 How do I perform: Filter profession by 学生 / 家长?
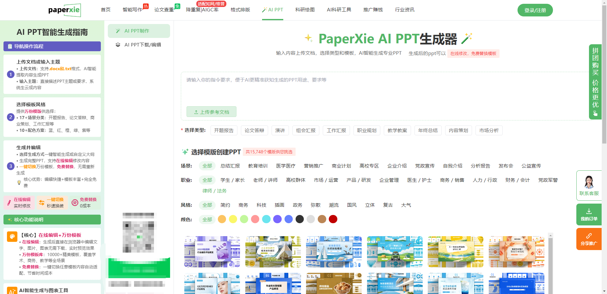(x=232, y=180)
